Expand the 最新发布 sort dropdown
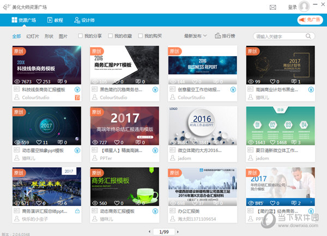The width and height of the screenshot is (327, 236). pos(195,36)
